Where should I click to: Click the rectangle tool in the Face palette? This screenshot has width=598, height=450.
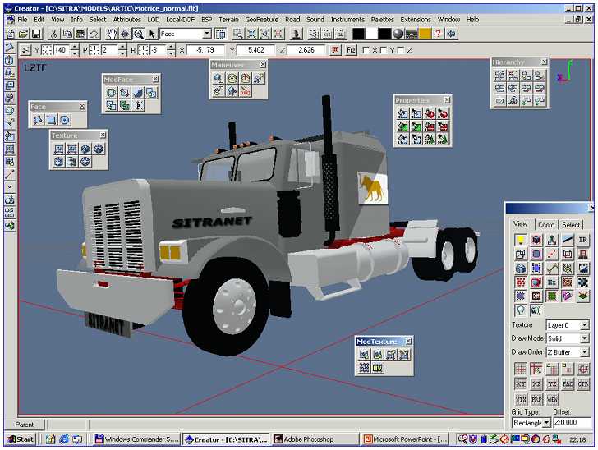51,120
